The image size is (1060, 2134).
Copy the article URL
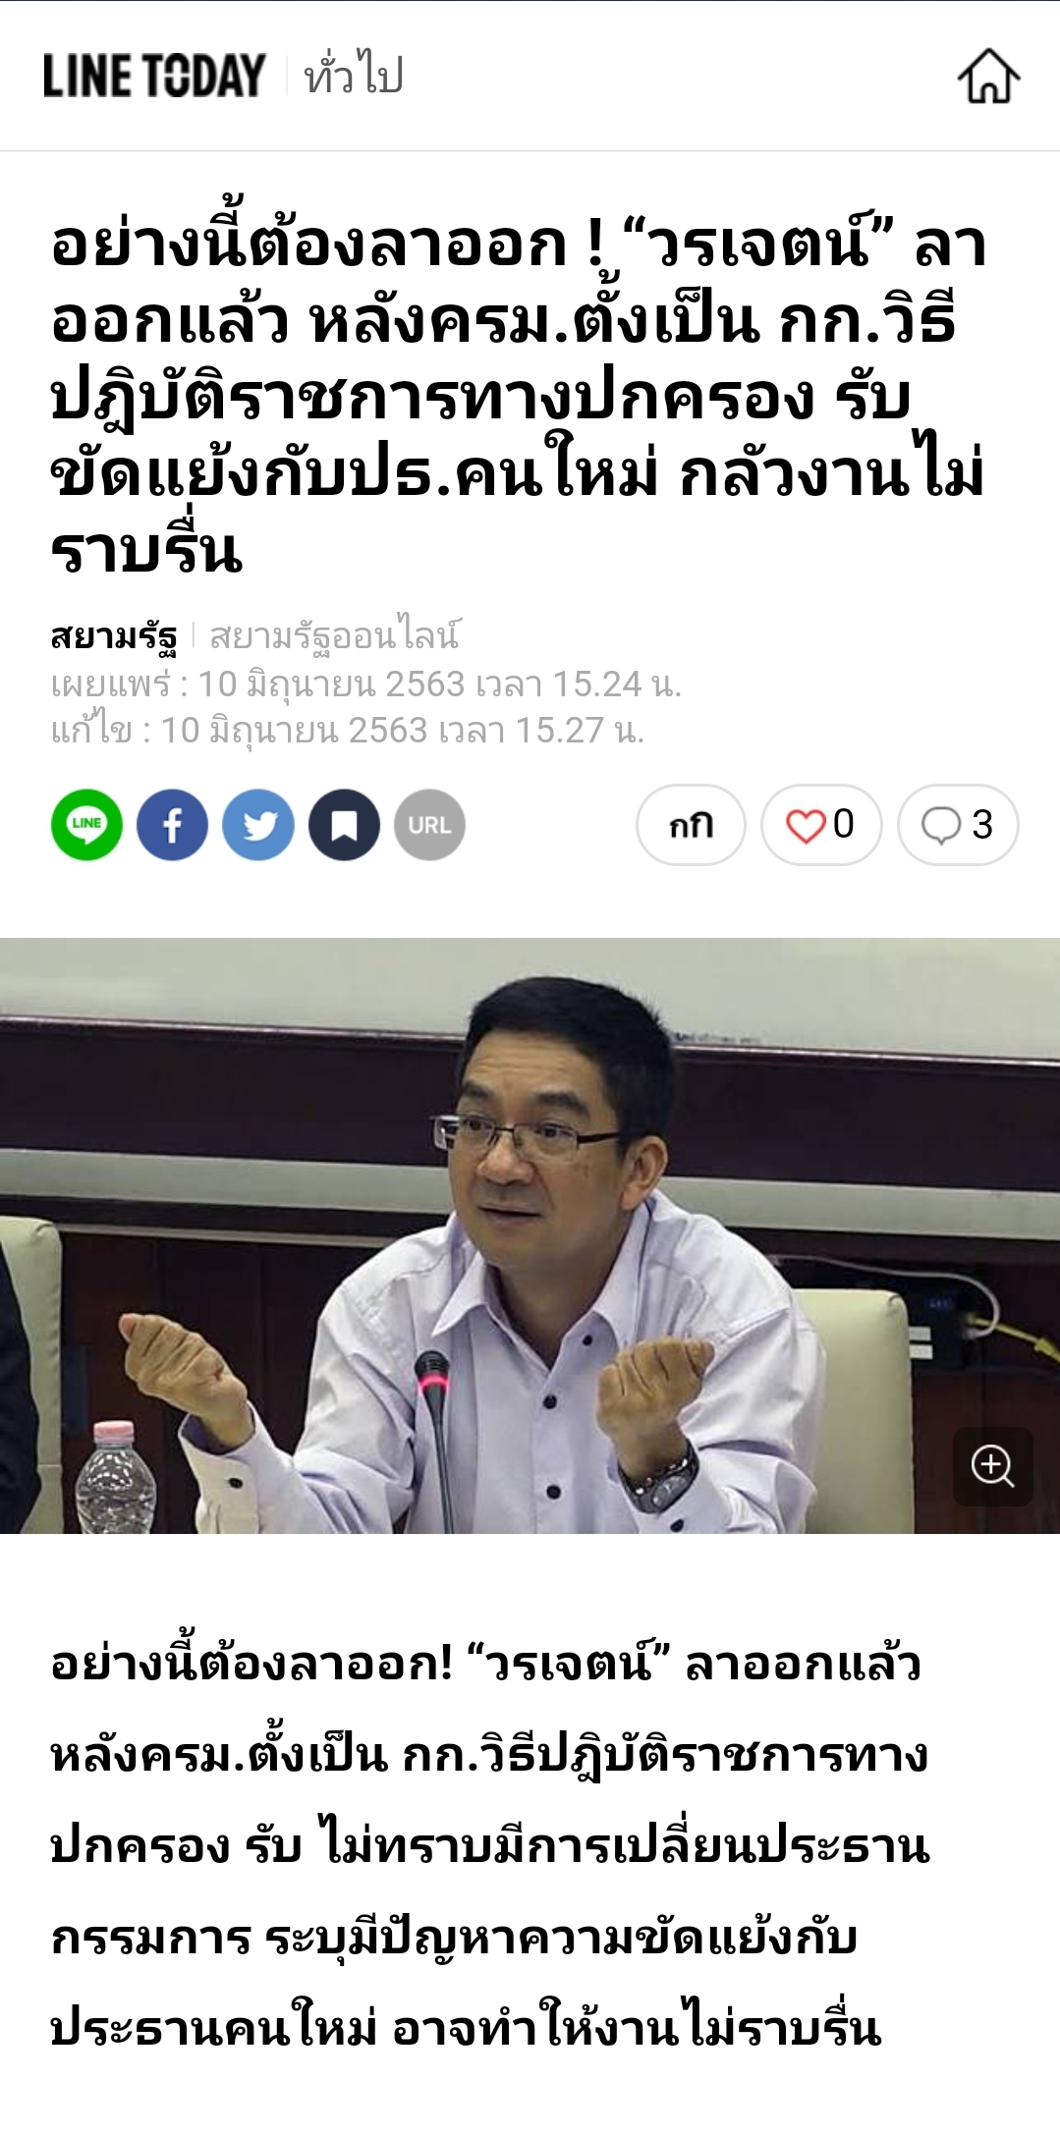[x=429, y=825]
